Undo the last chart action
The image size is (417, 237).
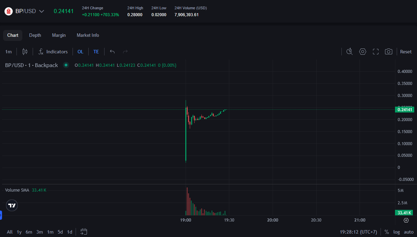pos(112,51)
